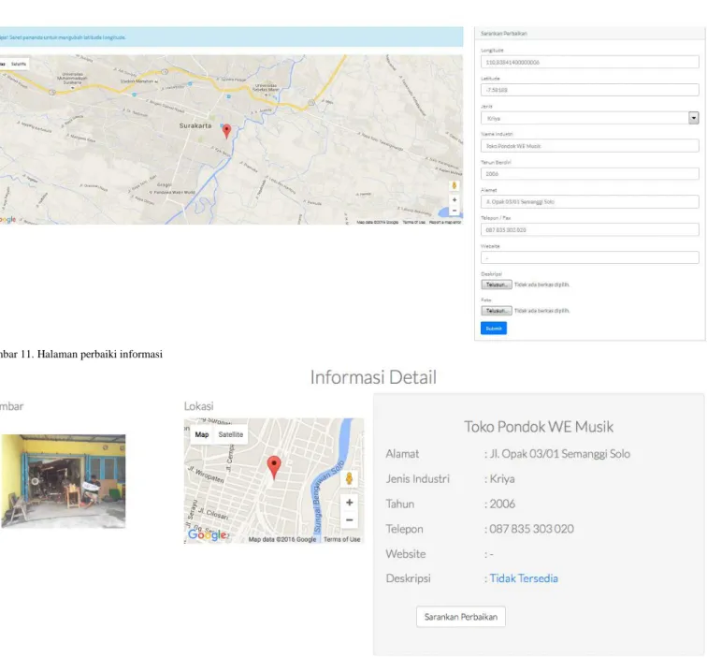Click the Google logo on Lokasi map
Image resolution: width=707 pixels, height=658 pixels.
click(208, 534)
